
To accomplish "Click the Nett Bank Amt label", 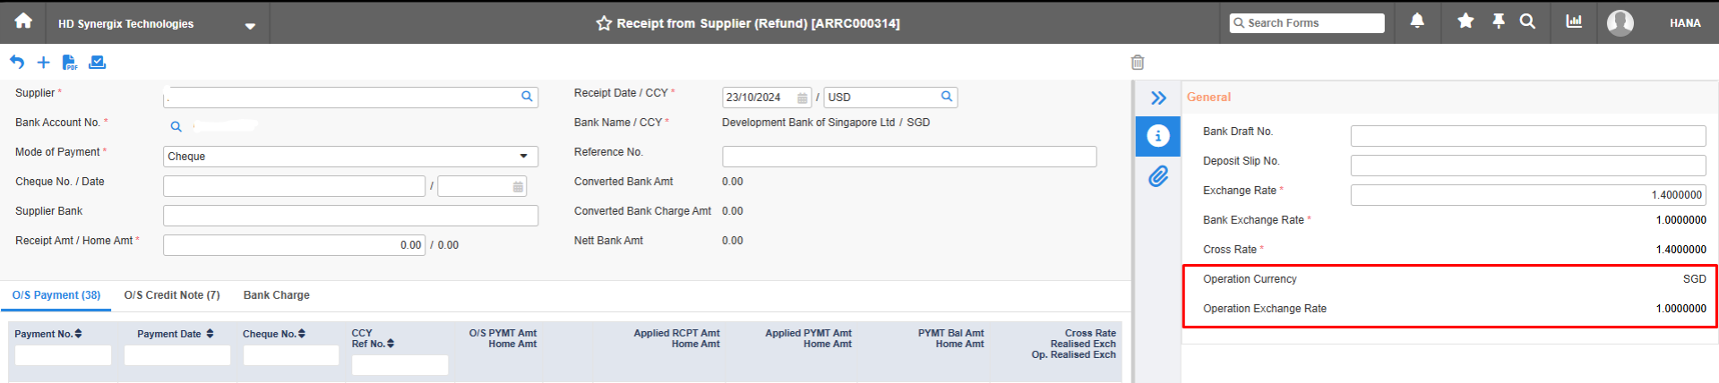I will (x=608, y=241).
